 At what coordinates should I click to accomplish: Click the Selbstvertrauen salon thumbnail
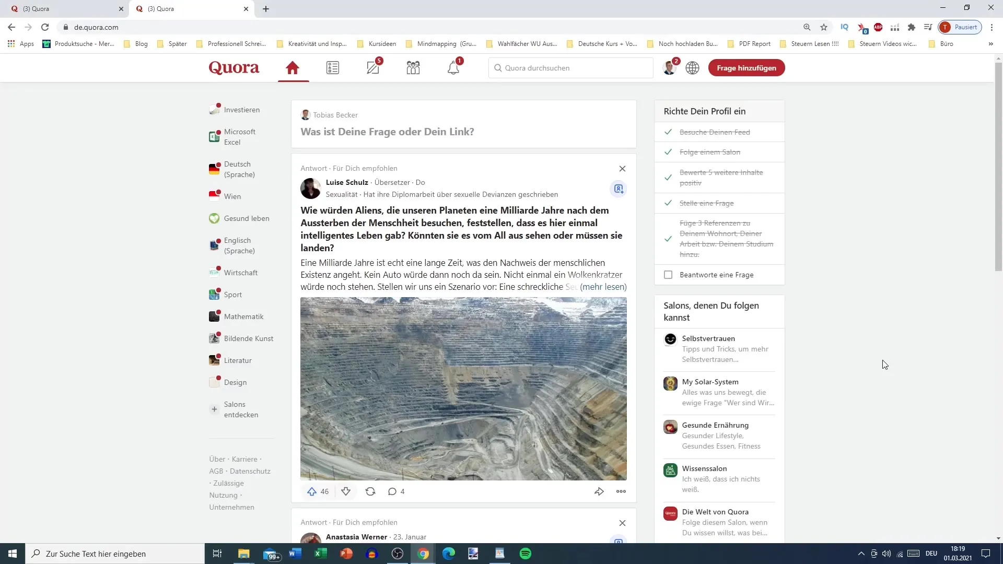click(670, 339)
